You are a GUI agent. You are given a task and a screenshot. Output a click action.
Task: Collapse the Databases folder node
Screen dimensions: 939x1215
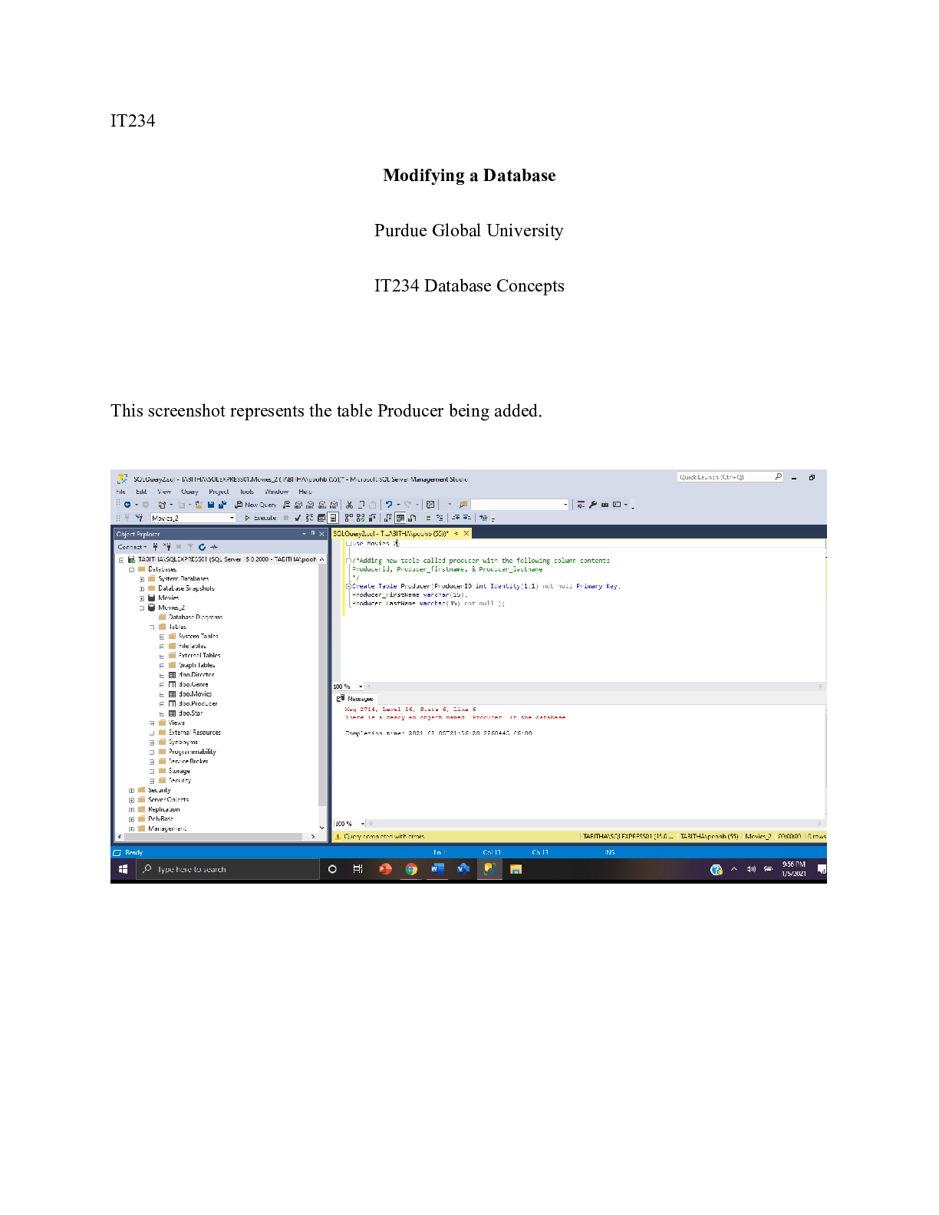131,569
